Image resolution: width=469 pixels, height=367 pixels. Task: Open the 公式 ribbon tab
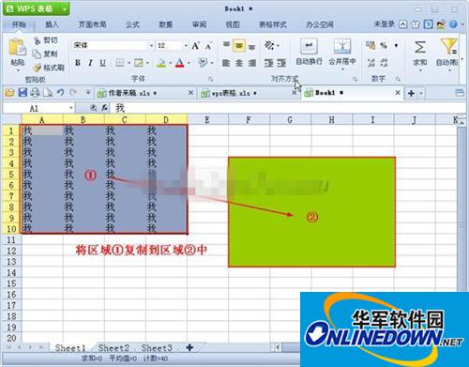pos(132,24)
